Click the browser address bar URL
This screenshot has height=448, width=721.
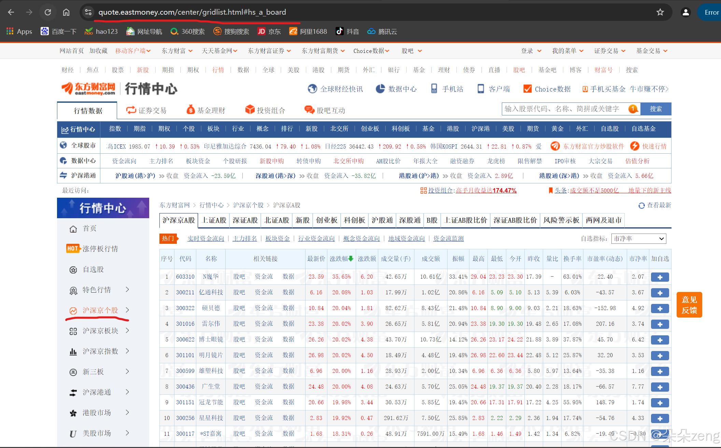click(192, 12)
